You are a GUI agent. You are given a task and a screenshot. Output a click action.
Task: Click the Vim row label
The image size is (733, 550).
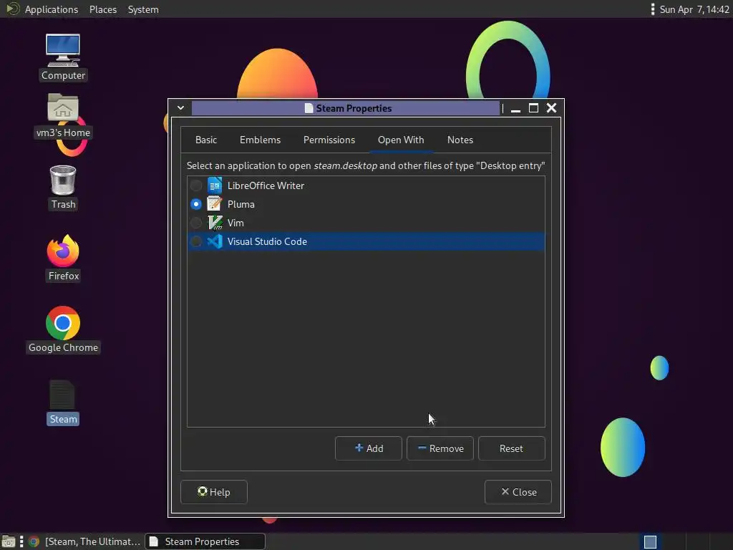[x=236, y=223]
